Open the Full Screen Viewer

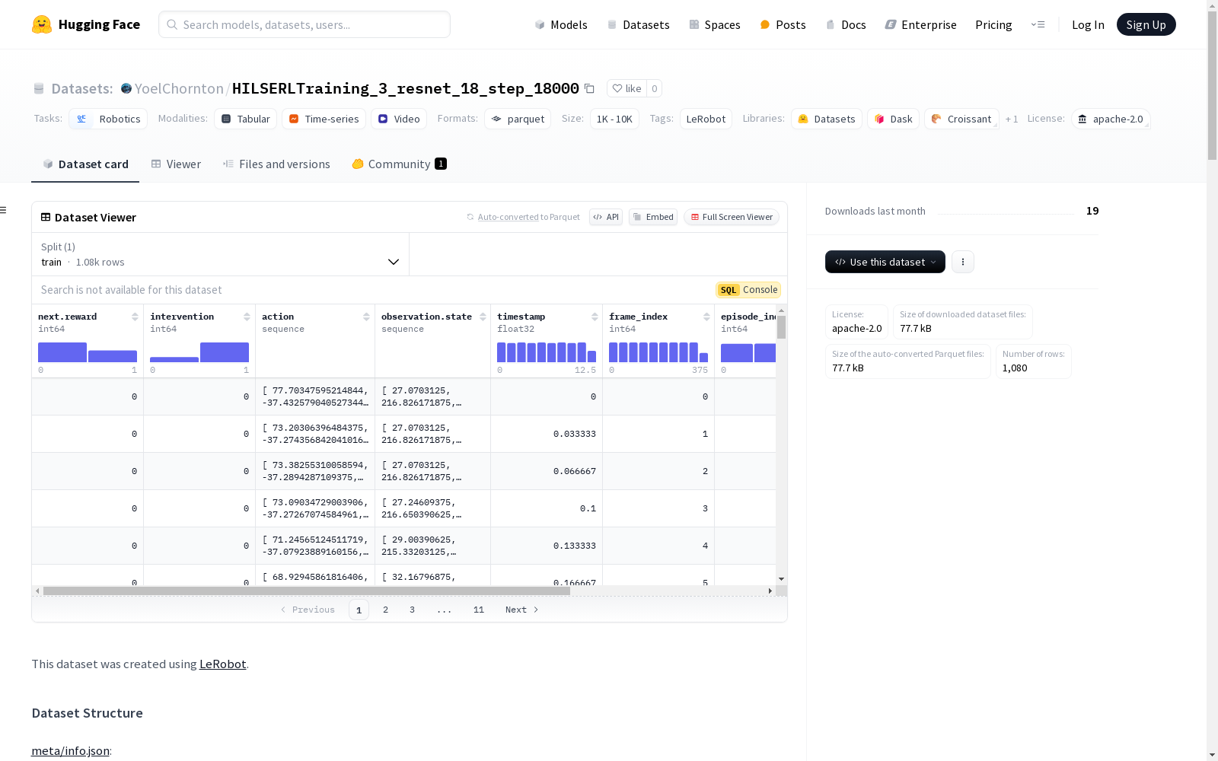pos(732,217)
